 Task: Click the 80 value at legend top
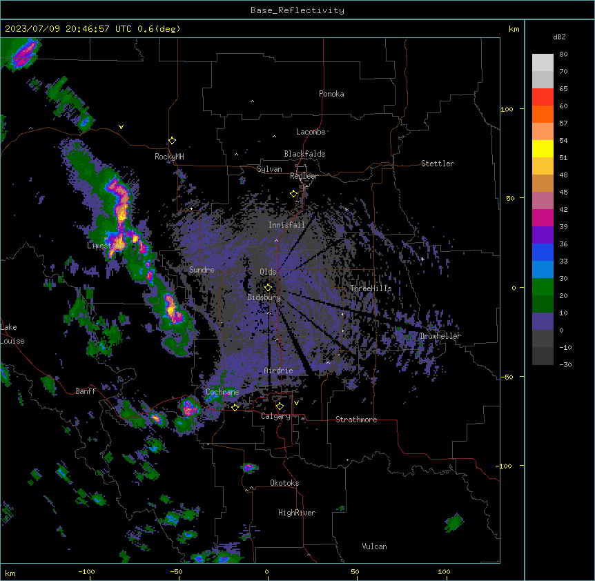563,55
